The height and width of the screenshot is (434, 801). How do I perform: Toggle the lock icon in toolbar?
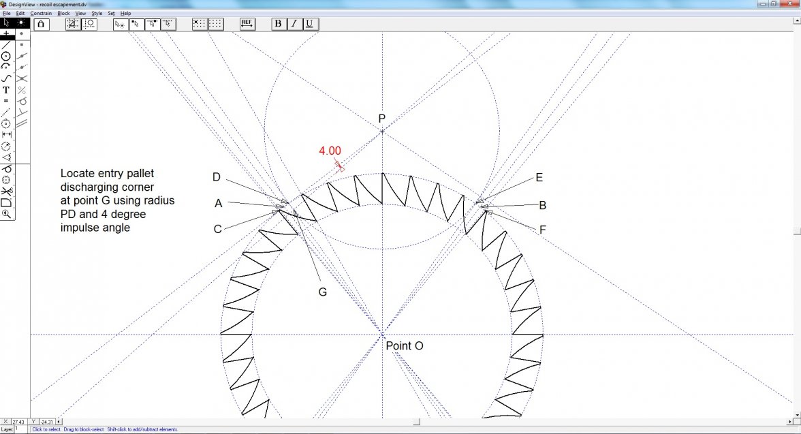click(41, 24)
